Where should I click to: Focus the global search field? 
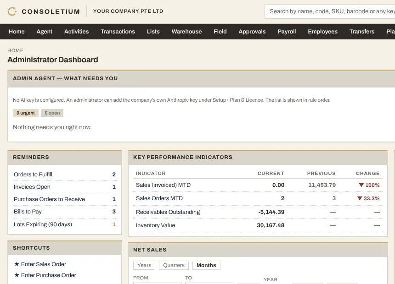tap(330, 11)
